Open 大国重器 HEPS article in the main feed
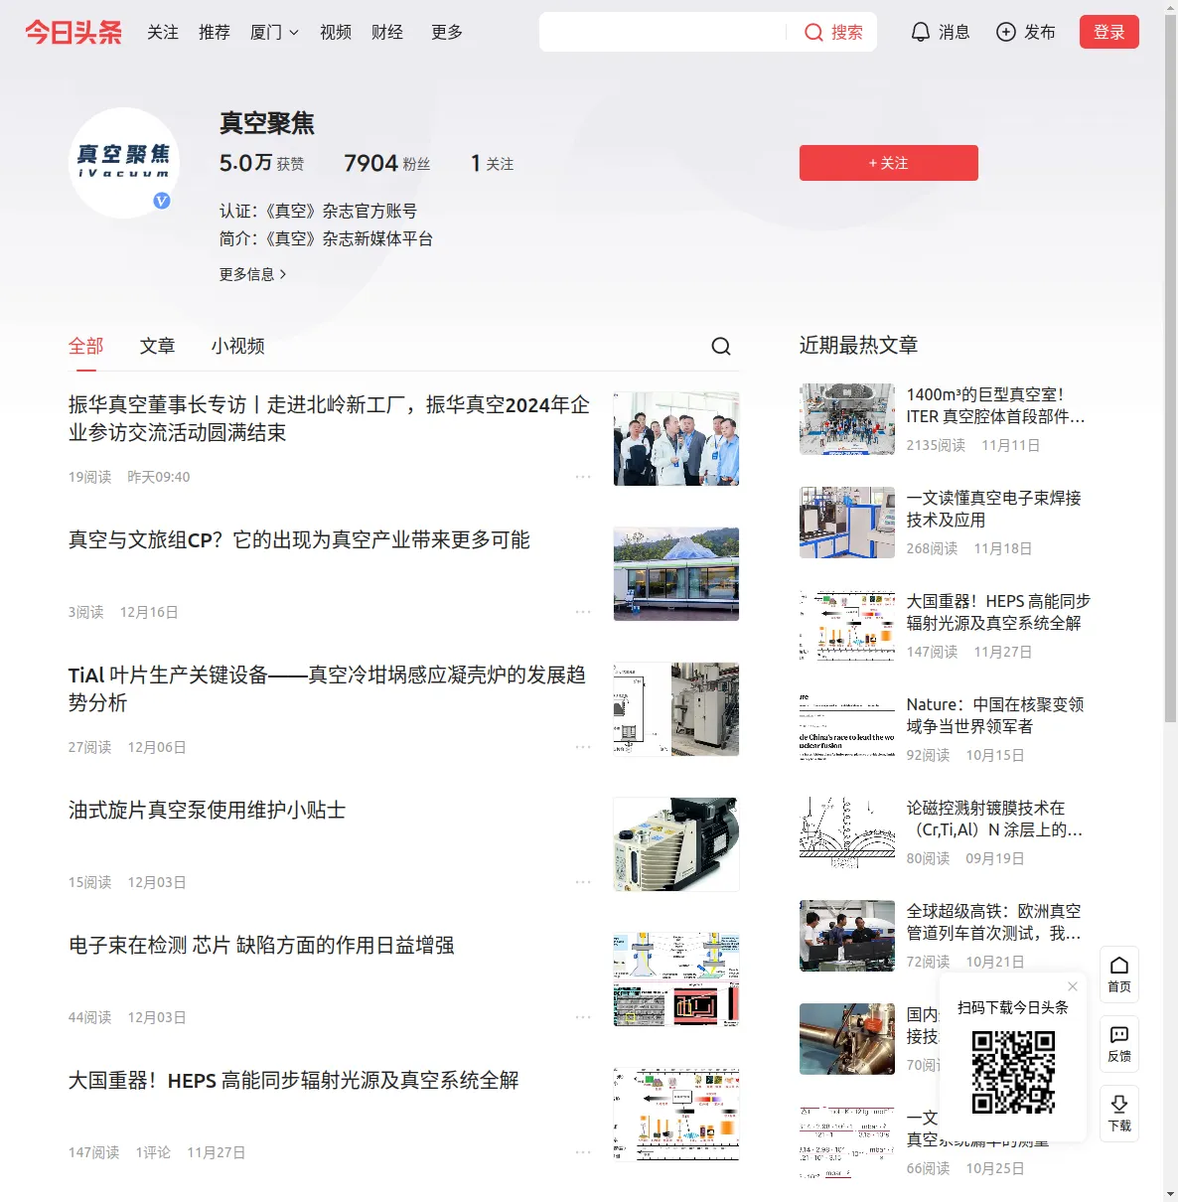 pyautogui.click(x=294, y=1081)
